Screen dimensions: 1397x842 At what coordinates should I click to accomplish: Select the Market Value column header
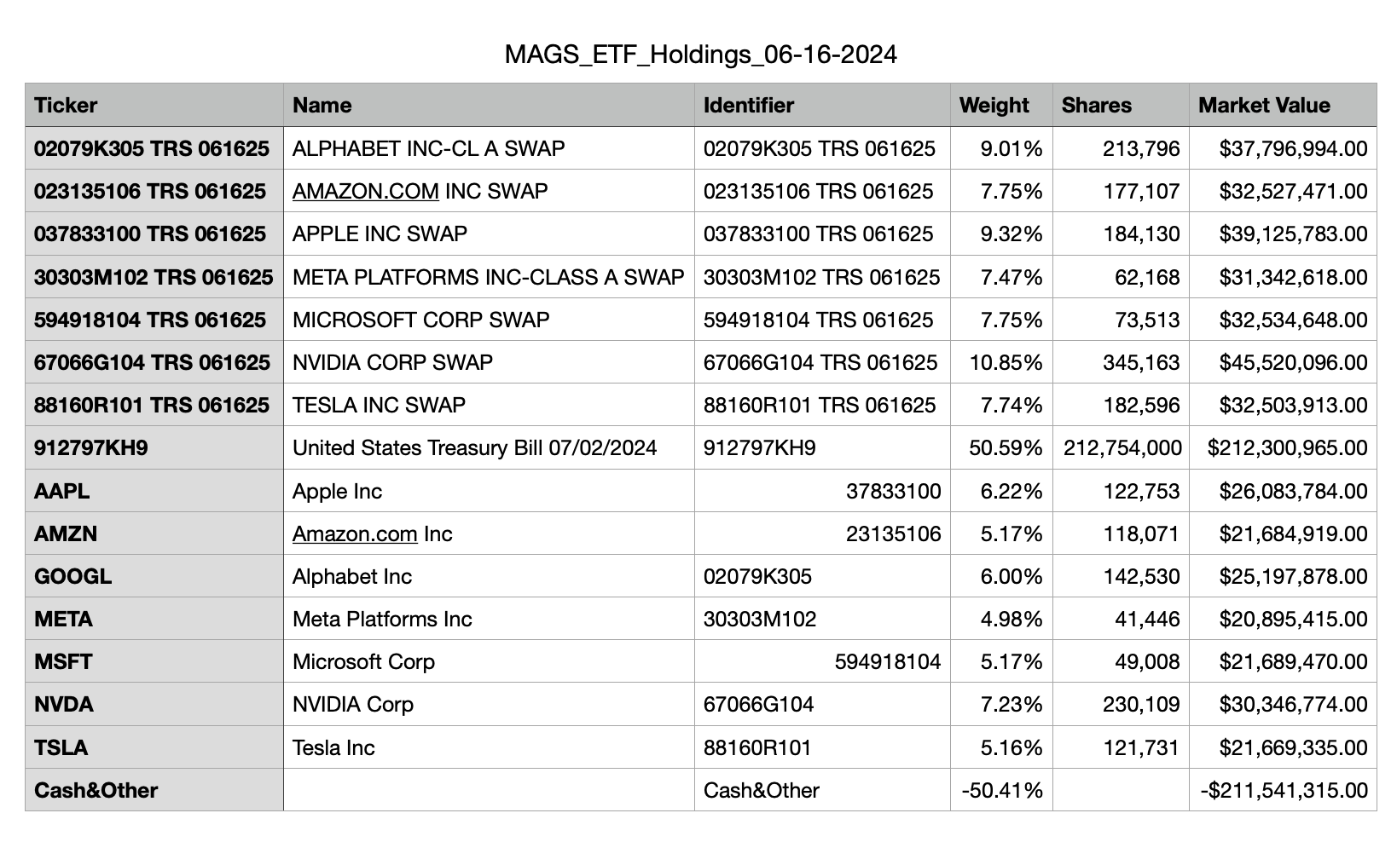click(x=1283, y=105)
